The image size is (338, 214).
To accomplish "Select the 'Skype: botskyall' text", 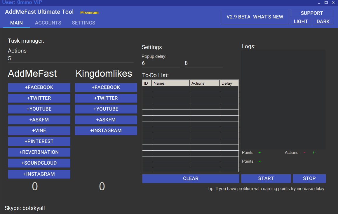I will pos(25,208).
